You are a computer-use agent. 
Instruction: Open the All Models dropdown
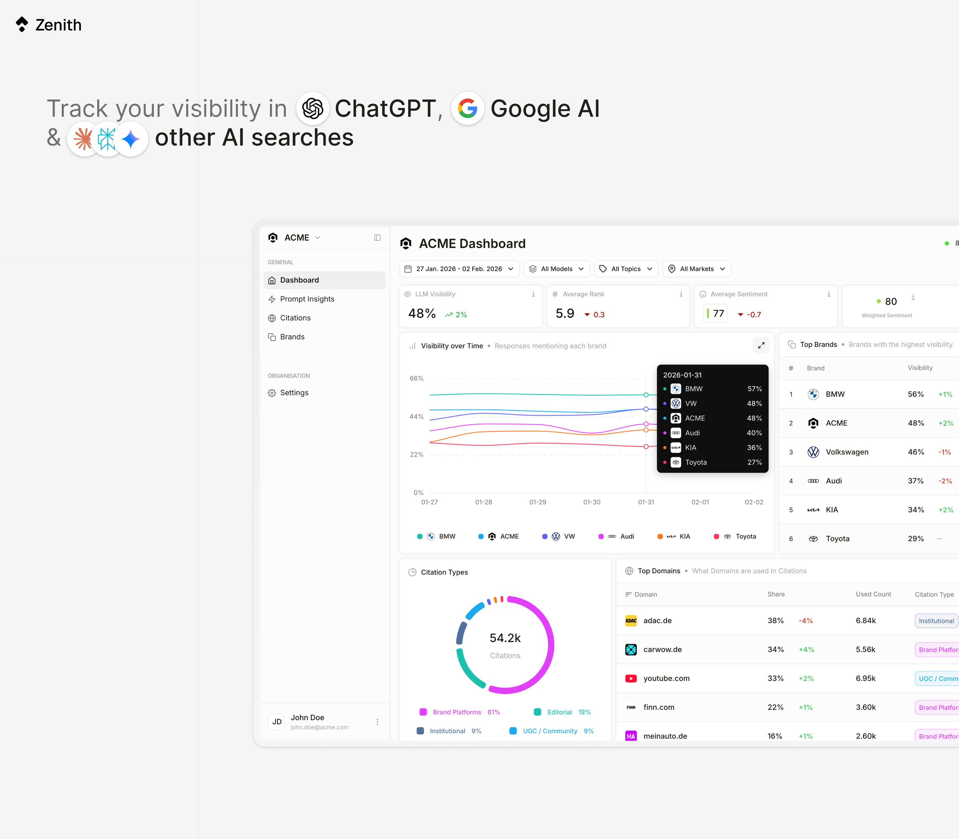click(556, 269)
